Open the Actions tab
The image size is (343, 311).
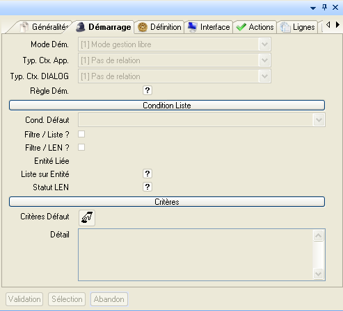[x=255, y=27]
